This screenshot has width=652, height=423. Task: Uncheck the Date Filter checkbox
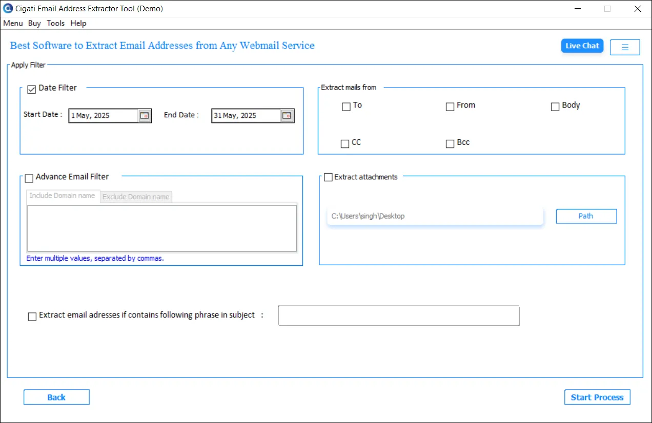[32, 89]
